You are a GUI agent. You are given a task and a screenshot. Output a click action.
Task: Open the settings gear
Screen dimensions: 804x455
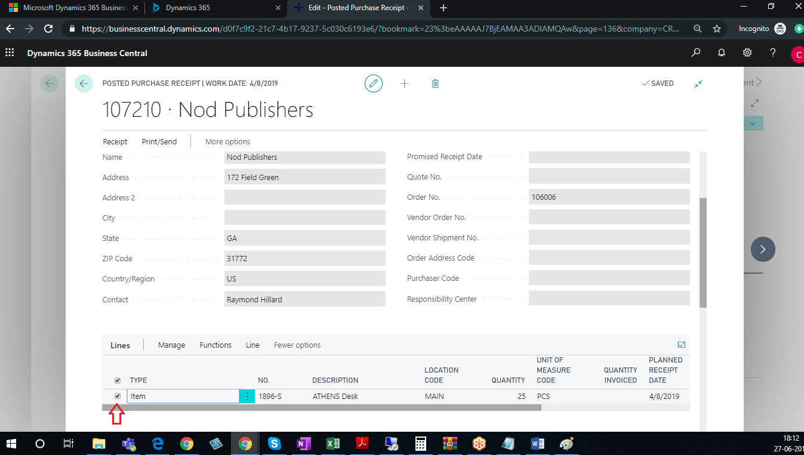[747, 53]
